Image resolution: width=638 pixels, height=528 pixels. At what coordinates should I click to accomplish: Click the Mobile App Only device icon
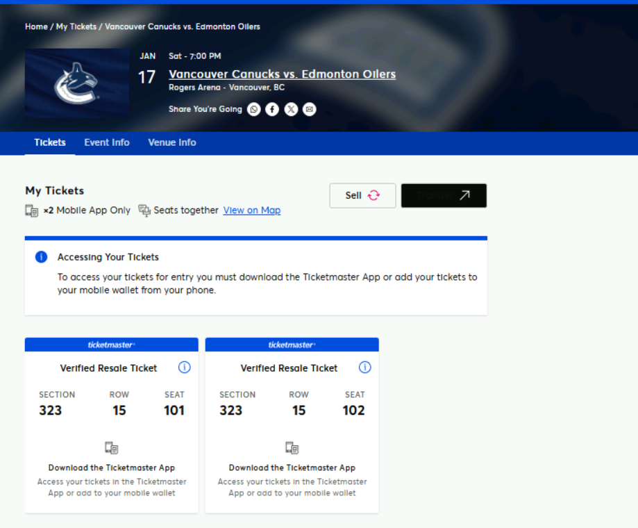[32, 211]
